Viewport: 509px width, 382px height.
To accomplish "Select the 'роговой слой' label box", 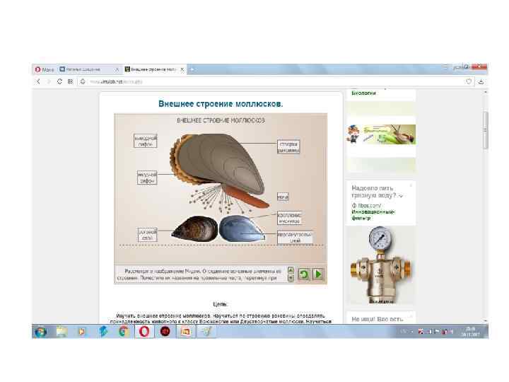I will coord(148,235).
